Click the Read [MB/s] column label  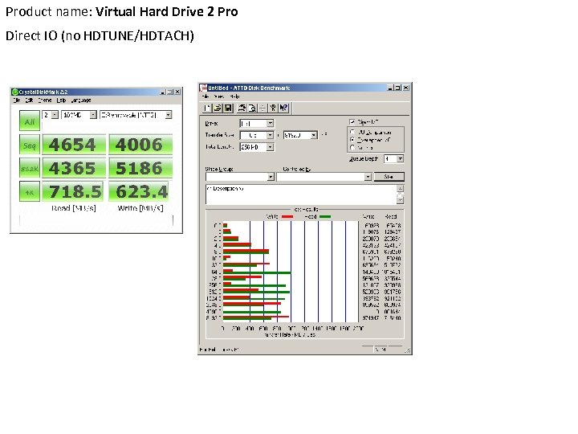point(74,208)
